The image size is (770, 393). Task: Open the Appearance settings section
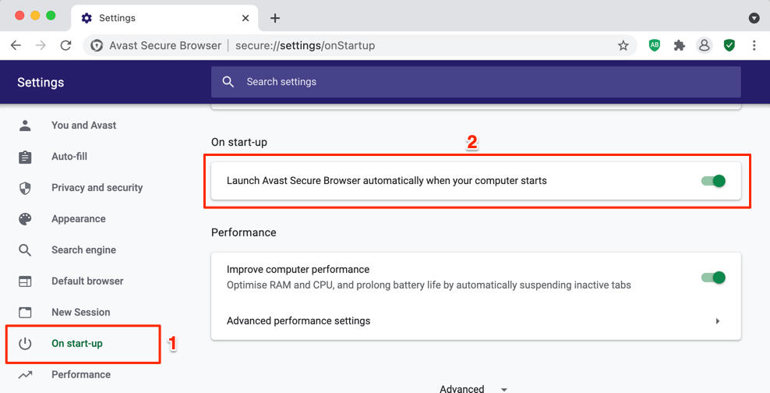[78, 219]
